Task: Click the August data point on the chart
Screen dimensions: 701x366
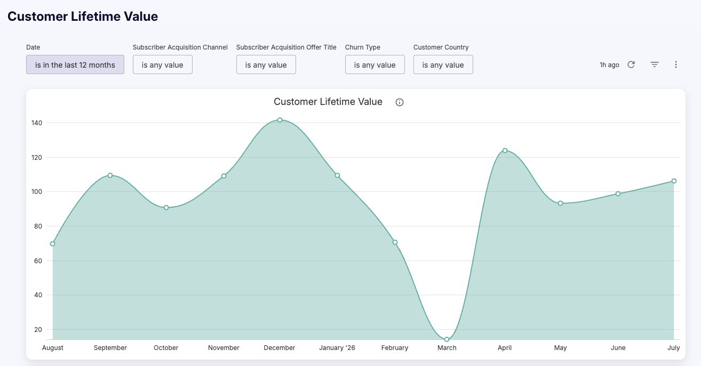Action: pos(52,243)
